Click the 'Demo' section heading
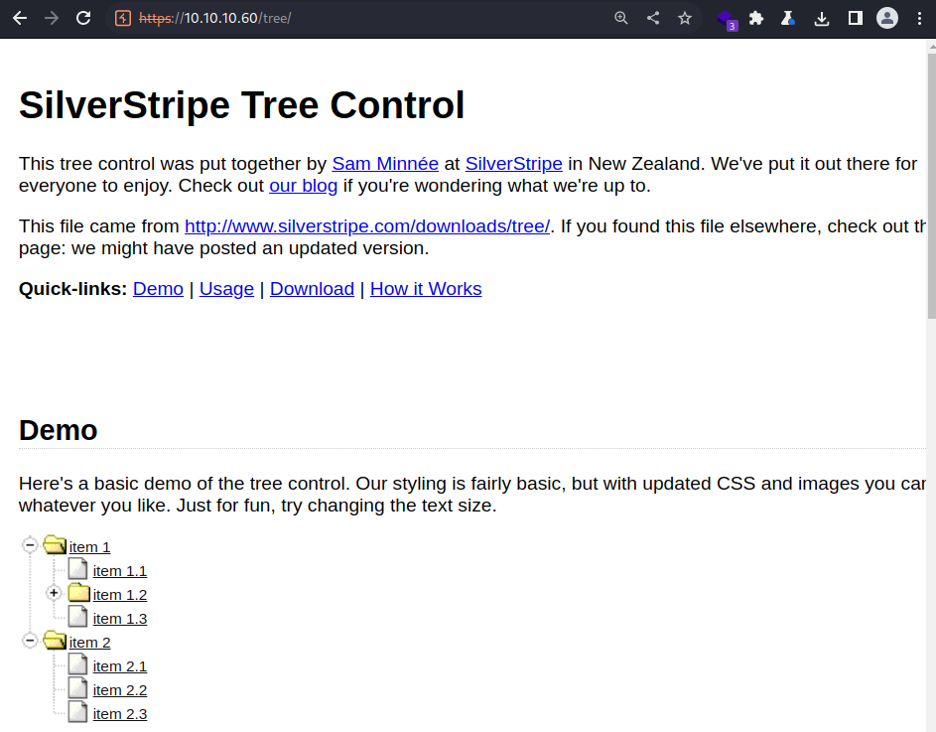 tap(58, 430)
